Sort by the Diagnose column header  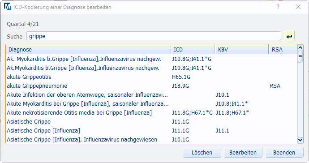point(89,49)
